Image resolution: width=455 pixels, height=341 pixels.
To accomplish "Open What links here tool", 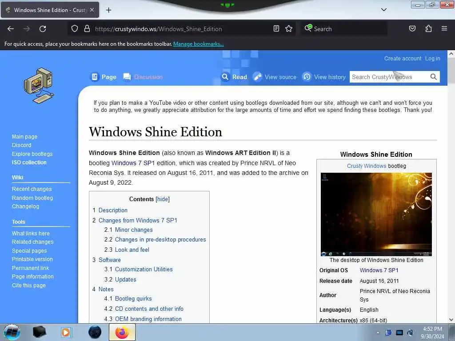I will (x=31, y=234).
